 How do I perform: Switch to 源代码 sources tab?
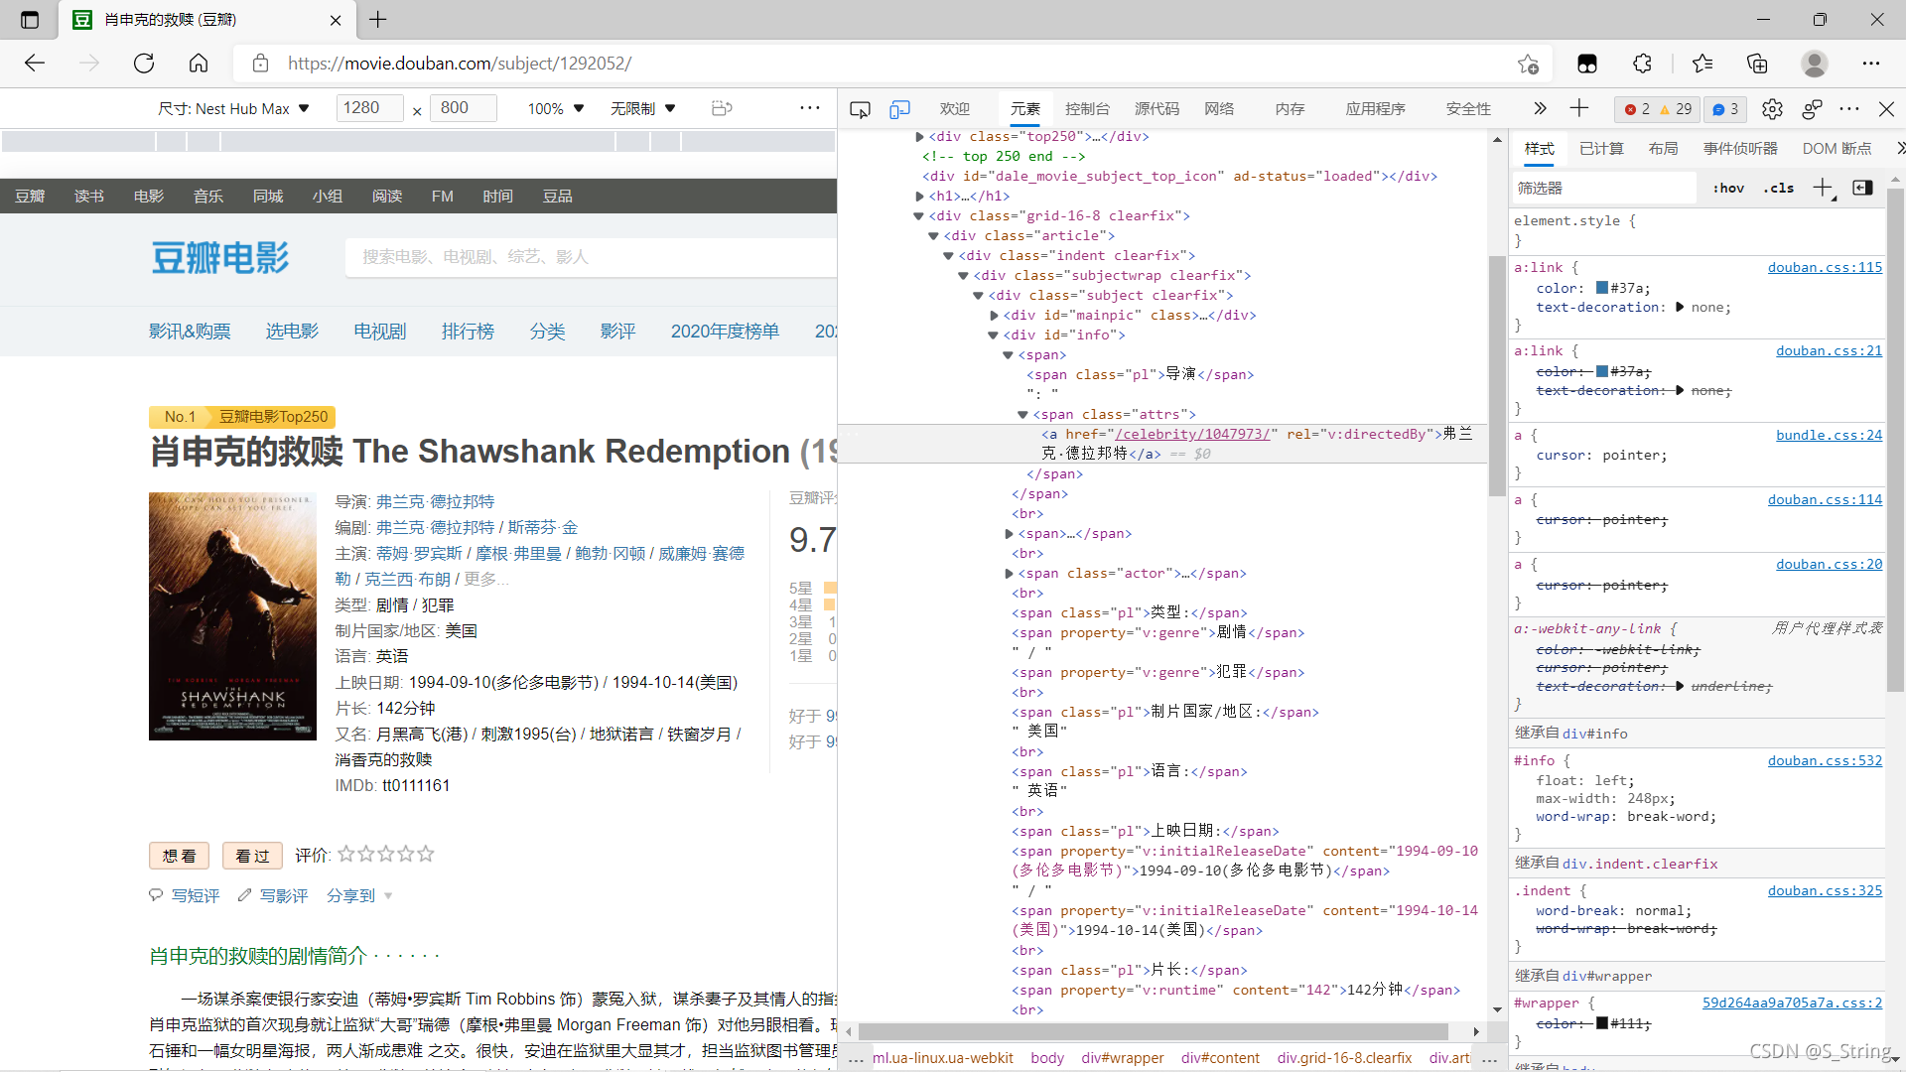coord(1157,109)
